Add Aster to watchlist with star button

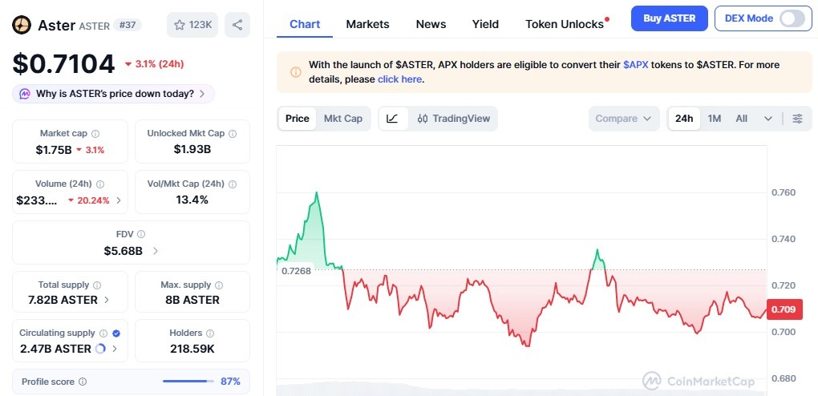(192, 25)
